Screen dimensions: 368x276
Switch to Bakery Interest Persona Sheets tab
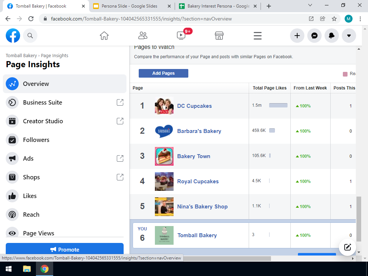click(218, 6)
